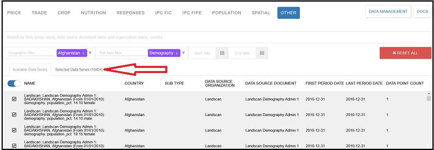Expand the Geographic filter dropdown arrow
This screenshot has height=150, width=434.
click(x=90, y=53)
